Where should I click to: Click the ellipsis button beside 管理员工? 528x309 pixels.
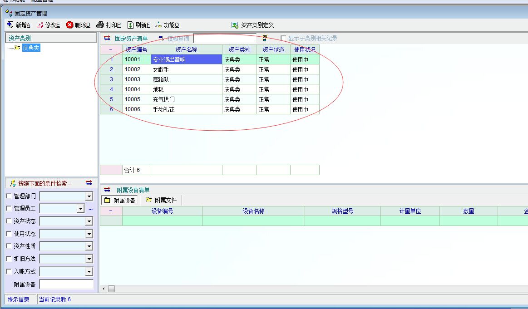[90, 209]
